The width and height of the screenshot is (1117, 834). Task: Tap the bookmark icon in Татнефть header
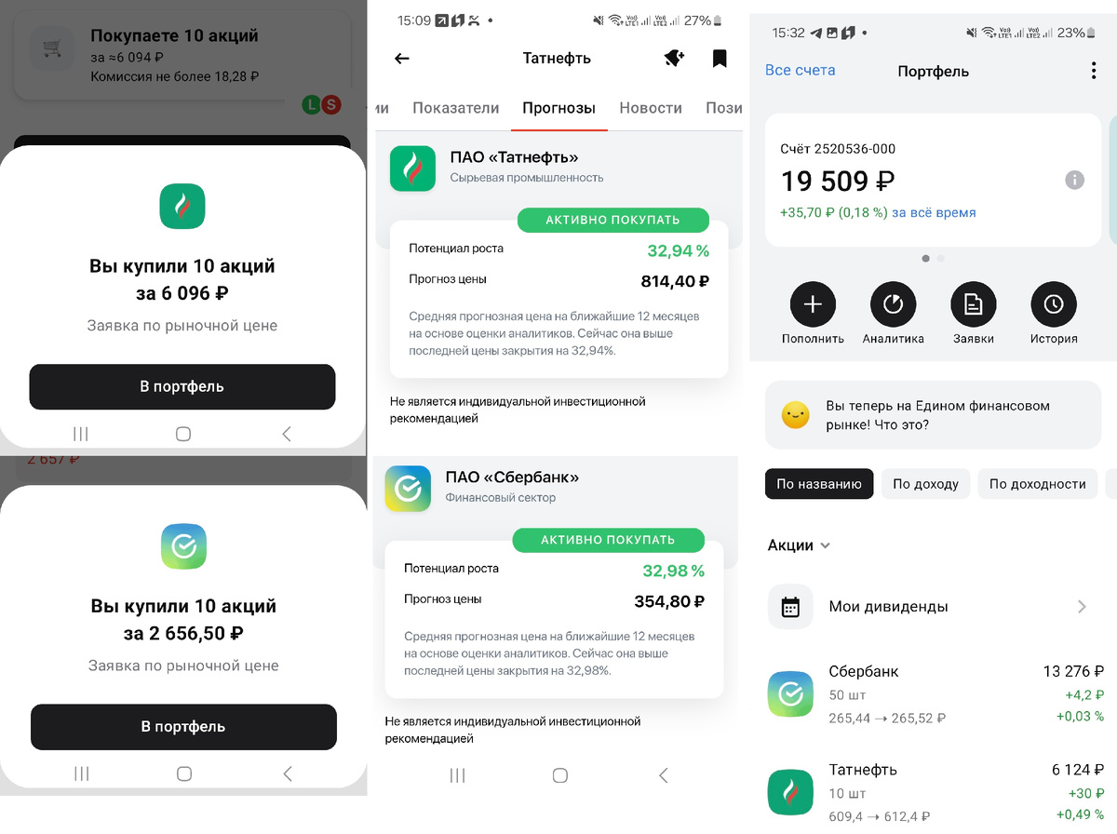(x=720, y=59)
